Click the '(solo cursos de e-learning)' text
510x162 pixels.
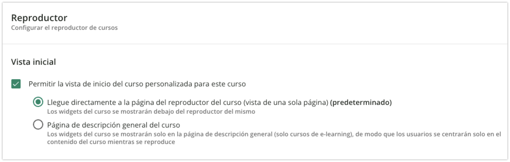point(313,134)
